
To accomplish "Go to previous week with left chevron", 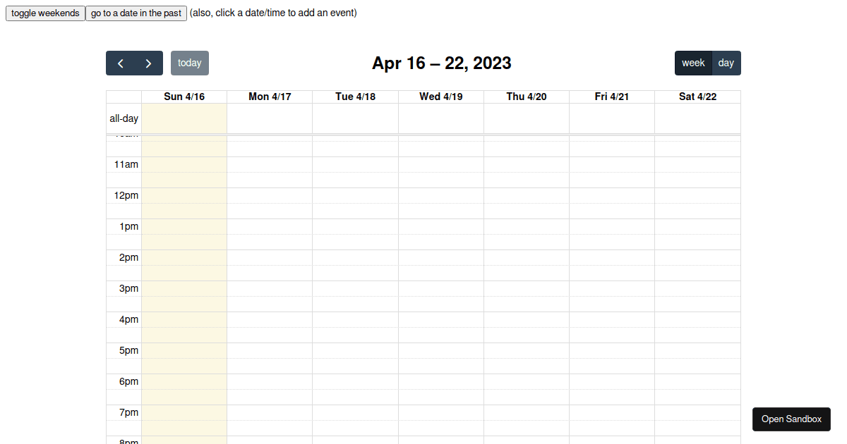I will coord(120,63).
